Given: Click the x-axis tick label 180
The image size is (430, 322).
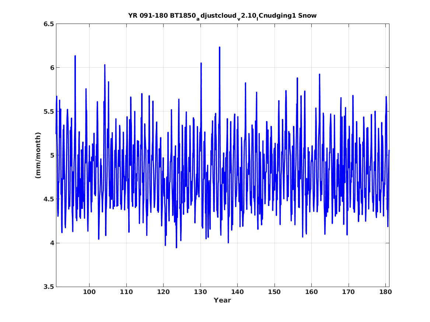Looking at the screenshot, I should (385, 292).
